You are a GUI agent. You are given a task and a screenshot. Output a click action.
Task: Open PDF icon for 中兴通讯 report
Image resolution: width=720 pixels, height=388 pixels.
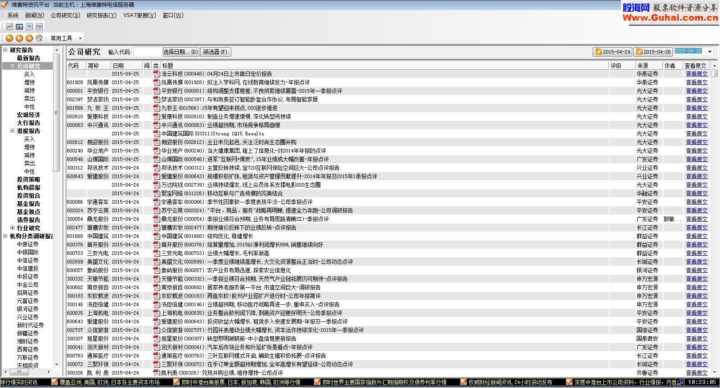tap(157, 125)
